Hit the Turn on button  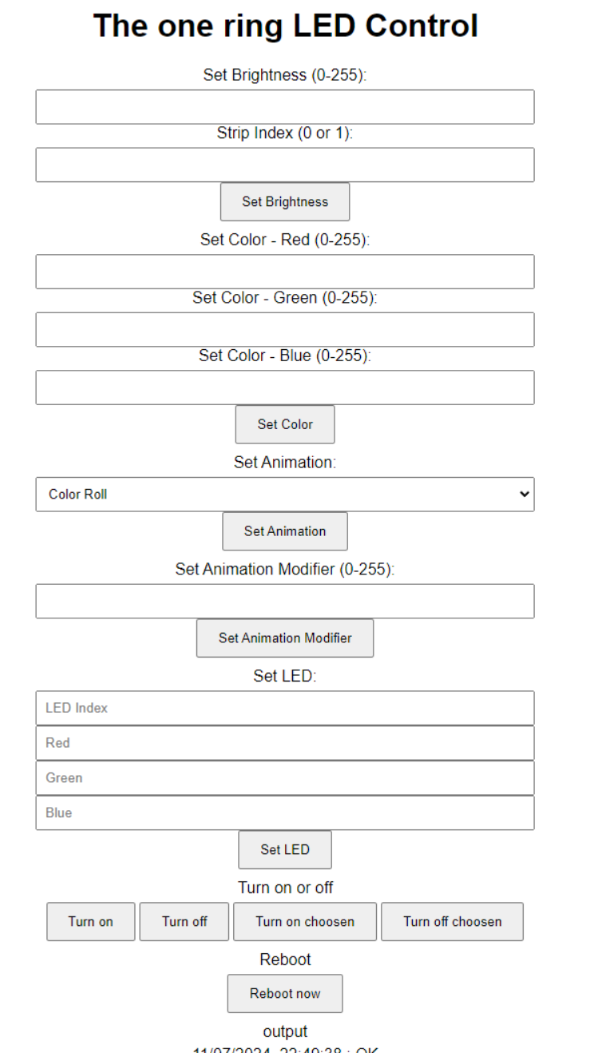coord(91,921)
